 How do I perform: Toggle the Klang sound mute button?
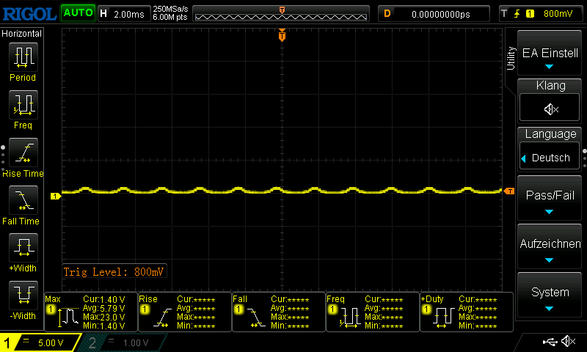[x=550, y=109]
